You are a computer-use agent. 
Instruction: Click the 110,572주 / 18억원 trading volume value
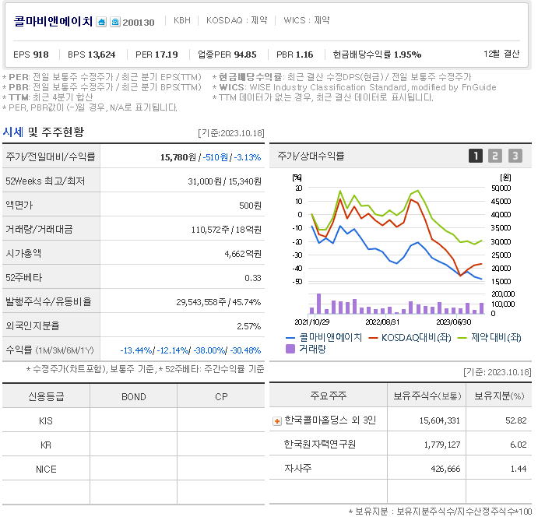[227, 230]
